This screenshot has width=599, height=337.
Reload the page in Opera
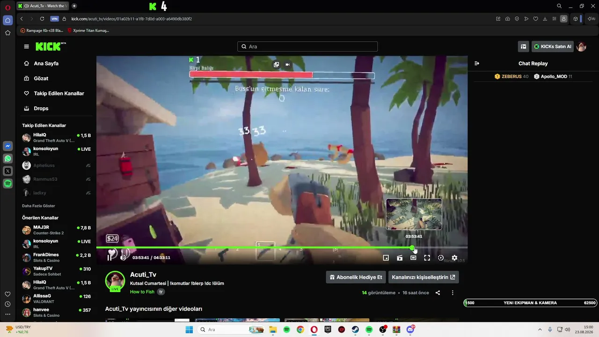click(x=42, y=19)
